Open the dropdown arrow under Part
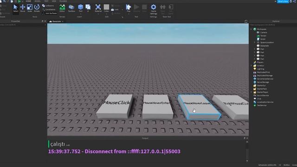Image resolution: width=297 pixels, height=167 pixels. [80, 13]
